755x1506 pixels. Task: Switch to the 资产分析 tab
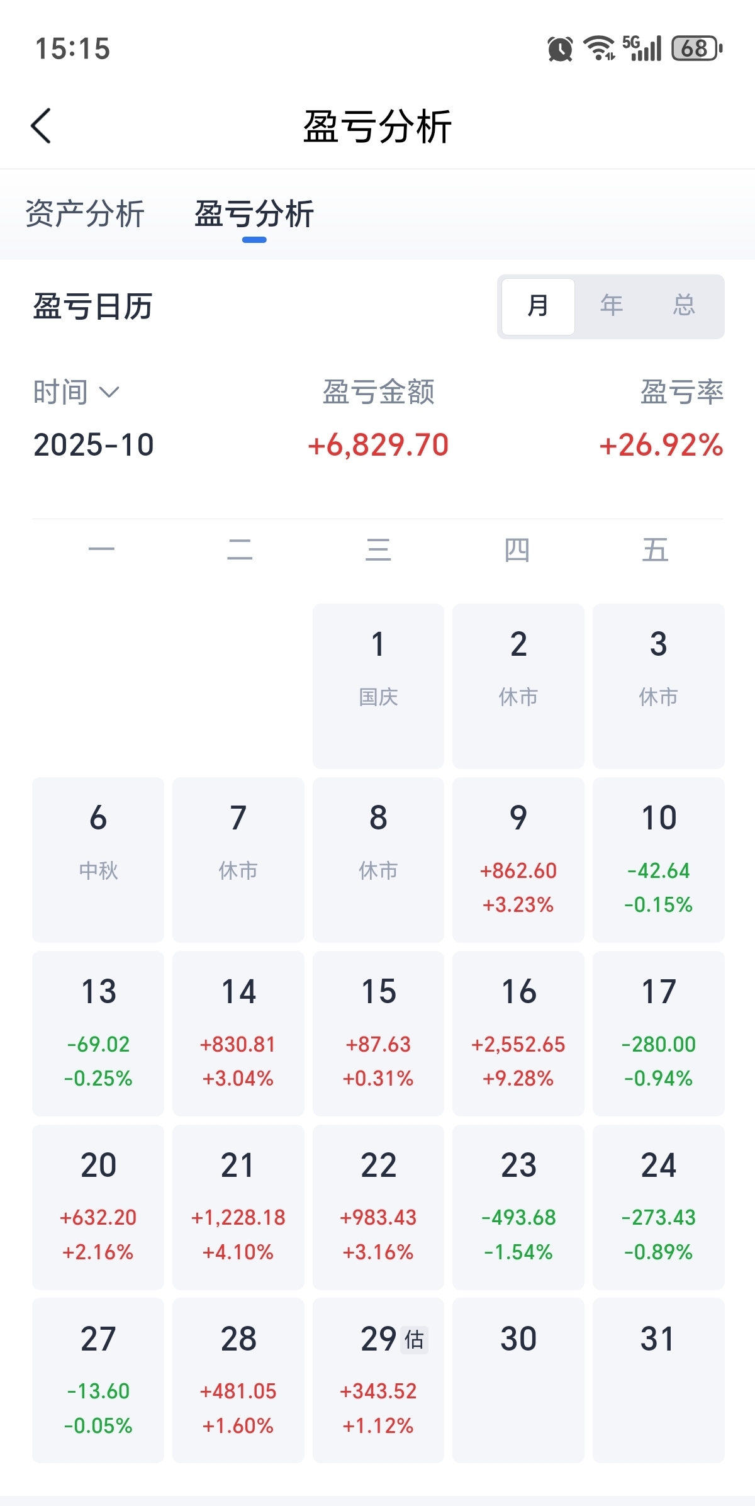point(85,214)
